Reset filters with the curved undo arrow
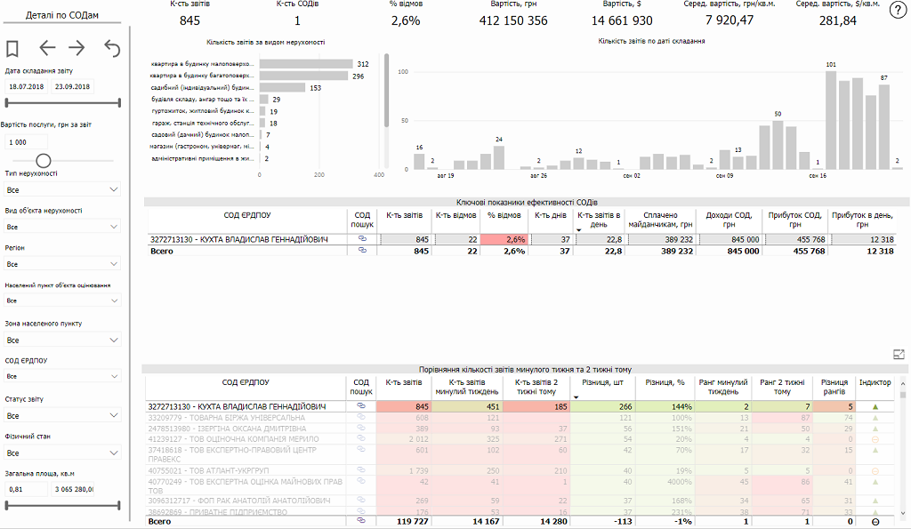This screenshot has width=911, height=529. (112, 48)
